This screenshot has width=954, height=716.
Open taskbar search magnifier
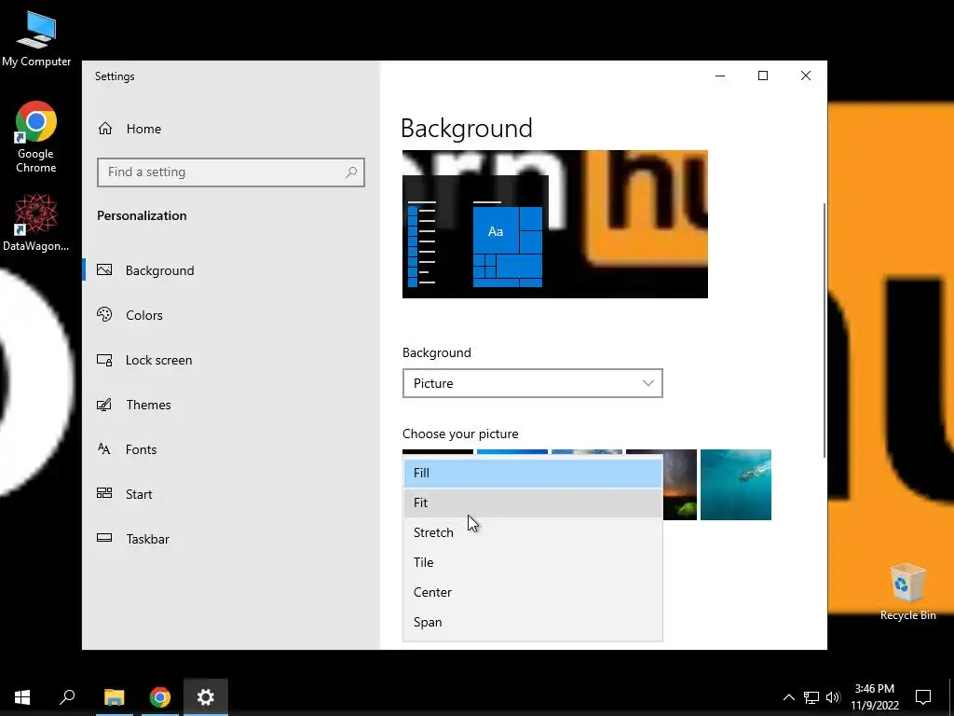point(67,697)
